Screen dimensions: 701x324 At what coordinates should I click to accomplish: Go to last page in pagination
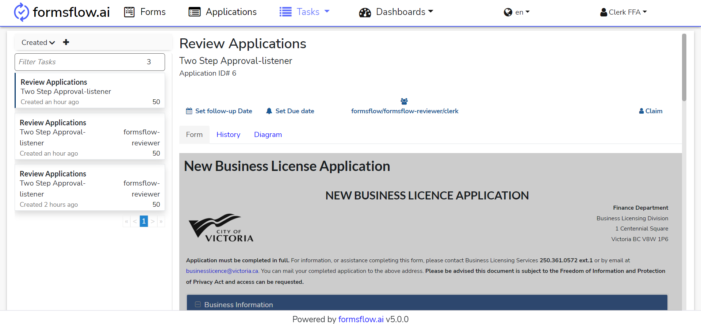click(x=161, y=221)
